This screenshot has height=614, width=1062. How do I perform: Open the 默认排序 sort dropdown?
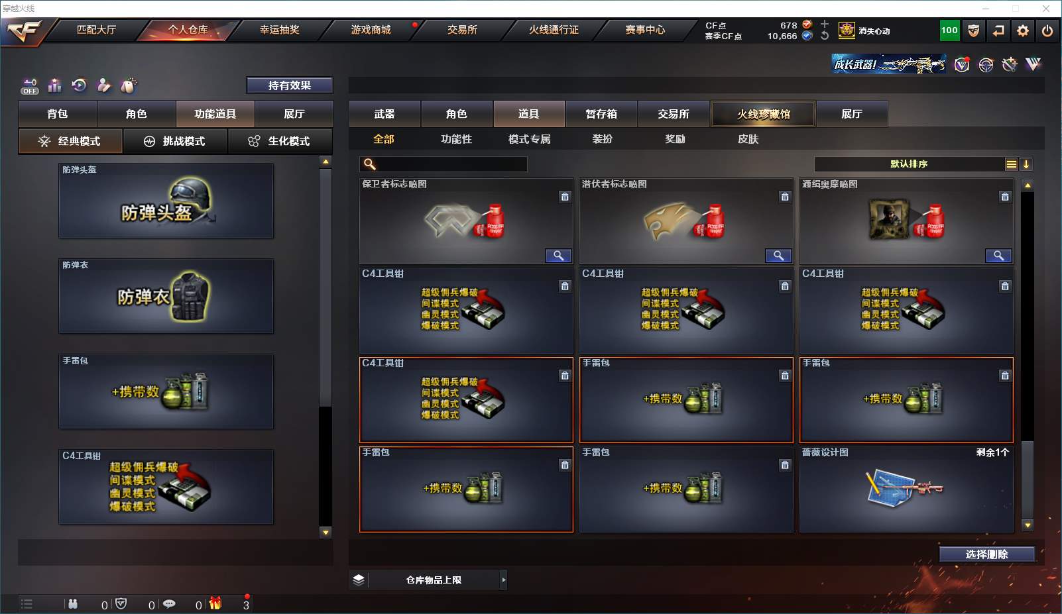(x=909, y=164)
